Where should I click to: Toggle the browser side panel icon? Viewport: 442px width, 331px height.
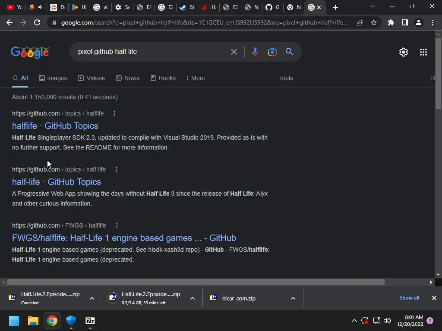pyautogui.click(x=405, y=22)
